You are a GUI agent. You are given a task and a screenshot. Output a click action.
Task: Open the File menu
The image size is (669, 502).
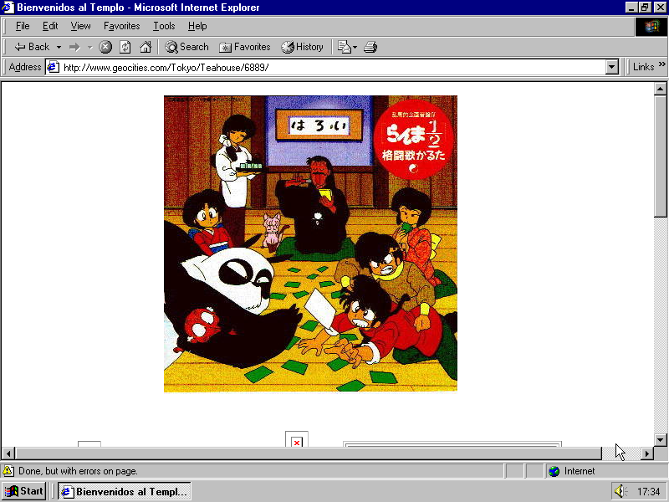(x=23, y=26)
